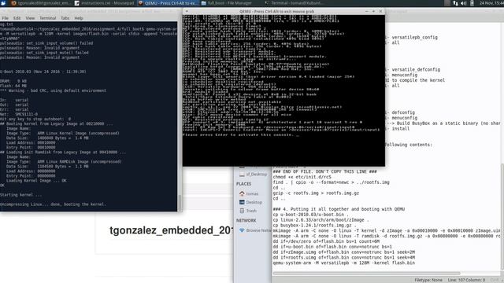Click '### END OF FILE. DON'T COPY THIS LINE ###'
The height and width of the screenshot is (283, 504).
point(324,171)
